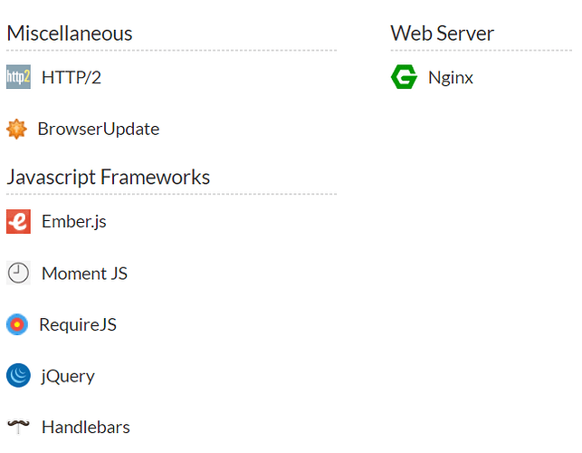Select the RequireJS label
582x453 pixels.
(x=78, y=324)
